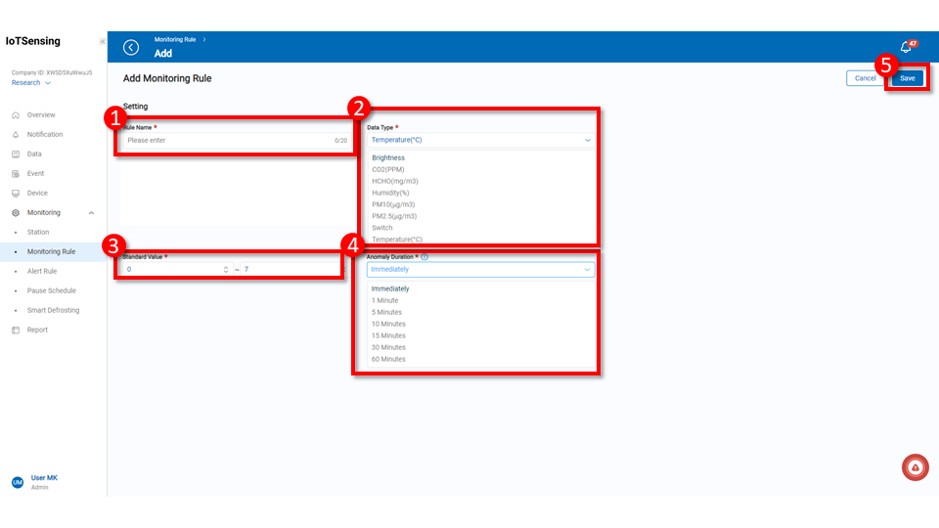Open the notification bell icon
The image size is (939, 528).
click(x=905, y=48)
